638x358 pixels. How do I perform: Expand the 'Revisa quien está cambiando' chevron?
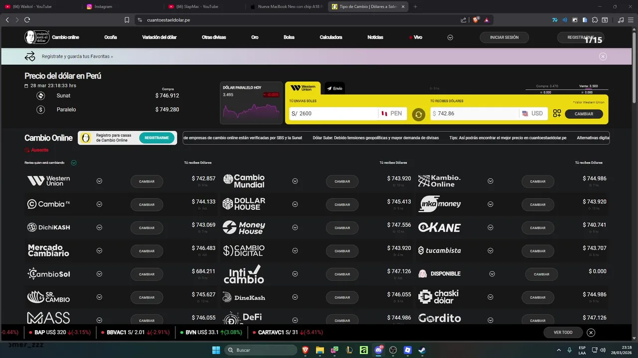[x=74, y=163]
